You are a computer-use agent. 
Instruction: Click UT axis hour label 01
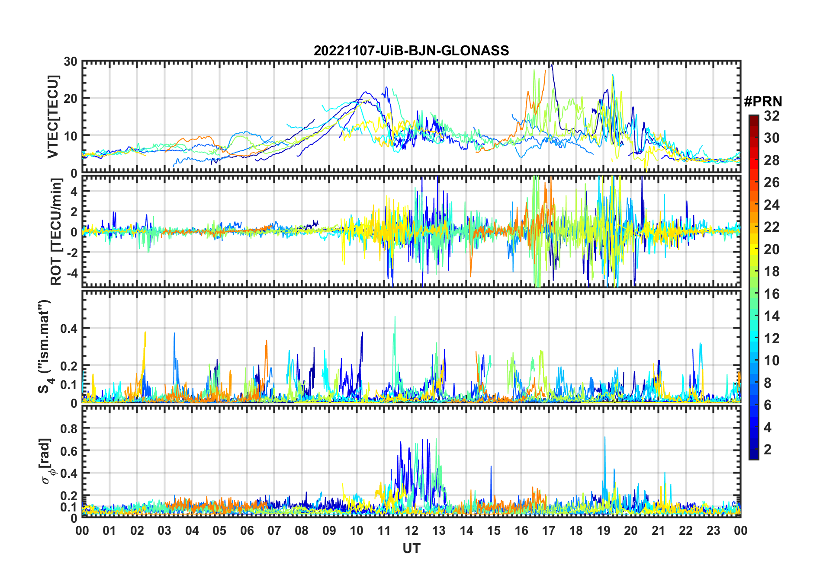click(x=109, y=531)
